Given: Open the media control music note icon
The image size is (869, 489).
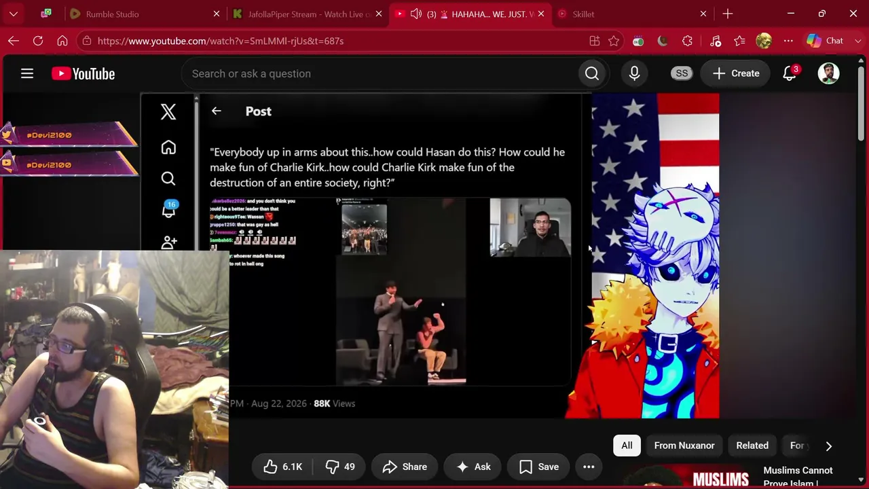Looking at the screenshot, I should (716, 41).
